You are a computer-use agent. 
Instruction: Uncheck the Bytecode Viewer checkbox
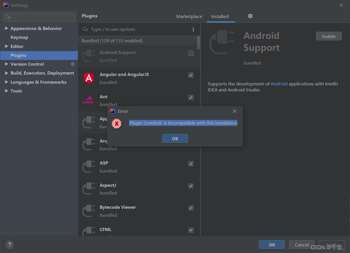[191, 208]
